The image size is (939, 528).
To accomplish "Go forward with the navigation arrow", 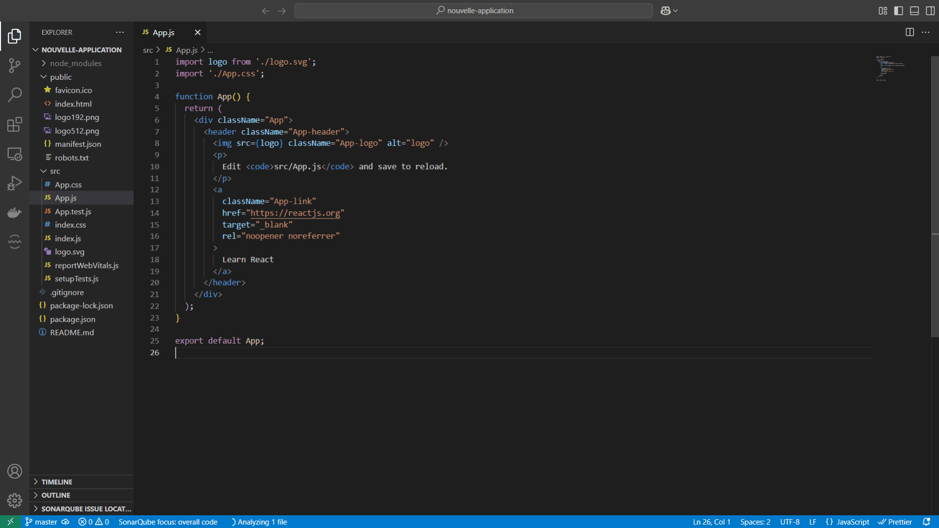I will pyautogui.click(x=282, y=11).
